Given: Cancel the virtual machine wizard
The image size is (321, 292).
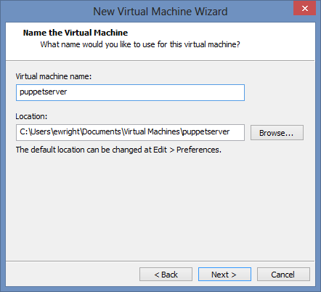Looking at the screenshot, I should [283, 275].
